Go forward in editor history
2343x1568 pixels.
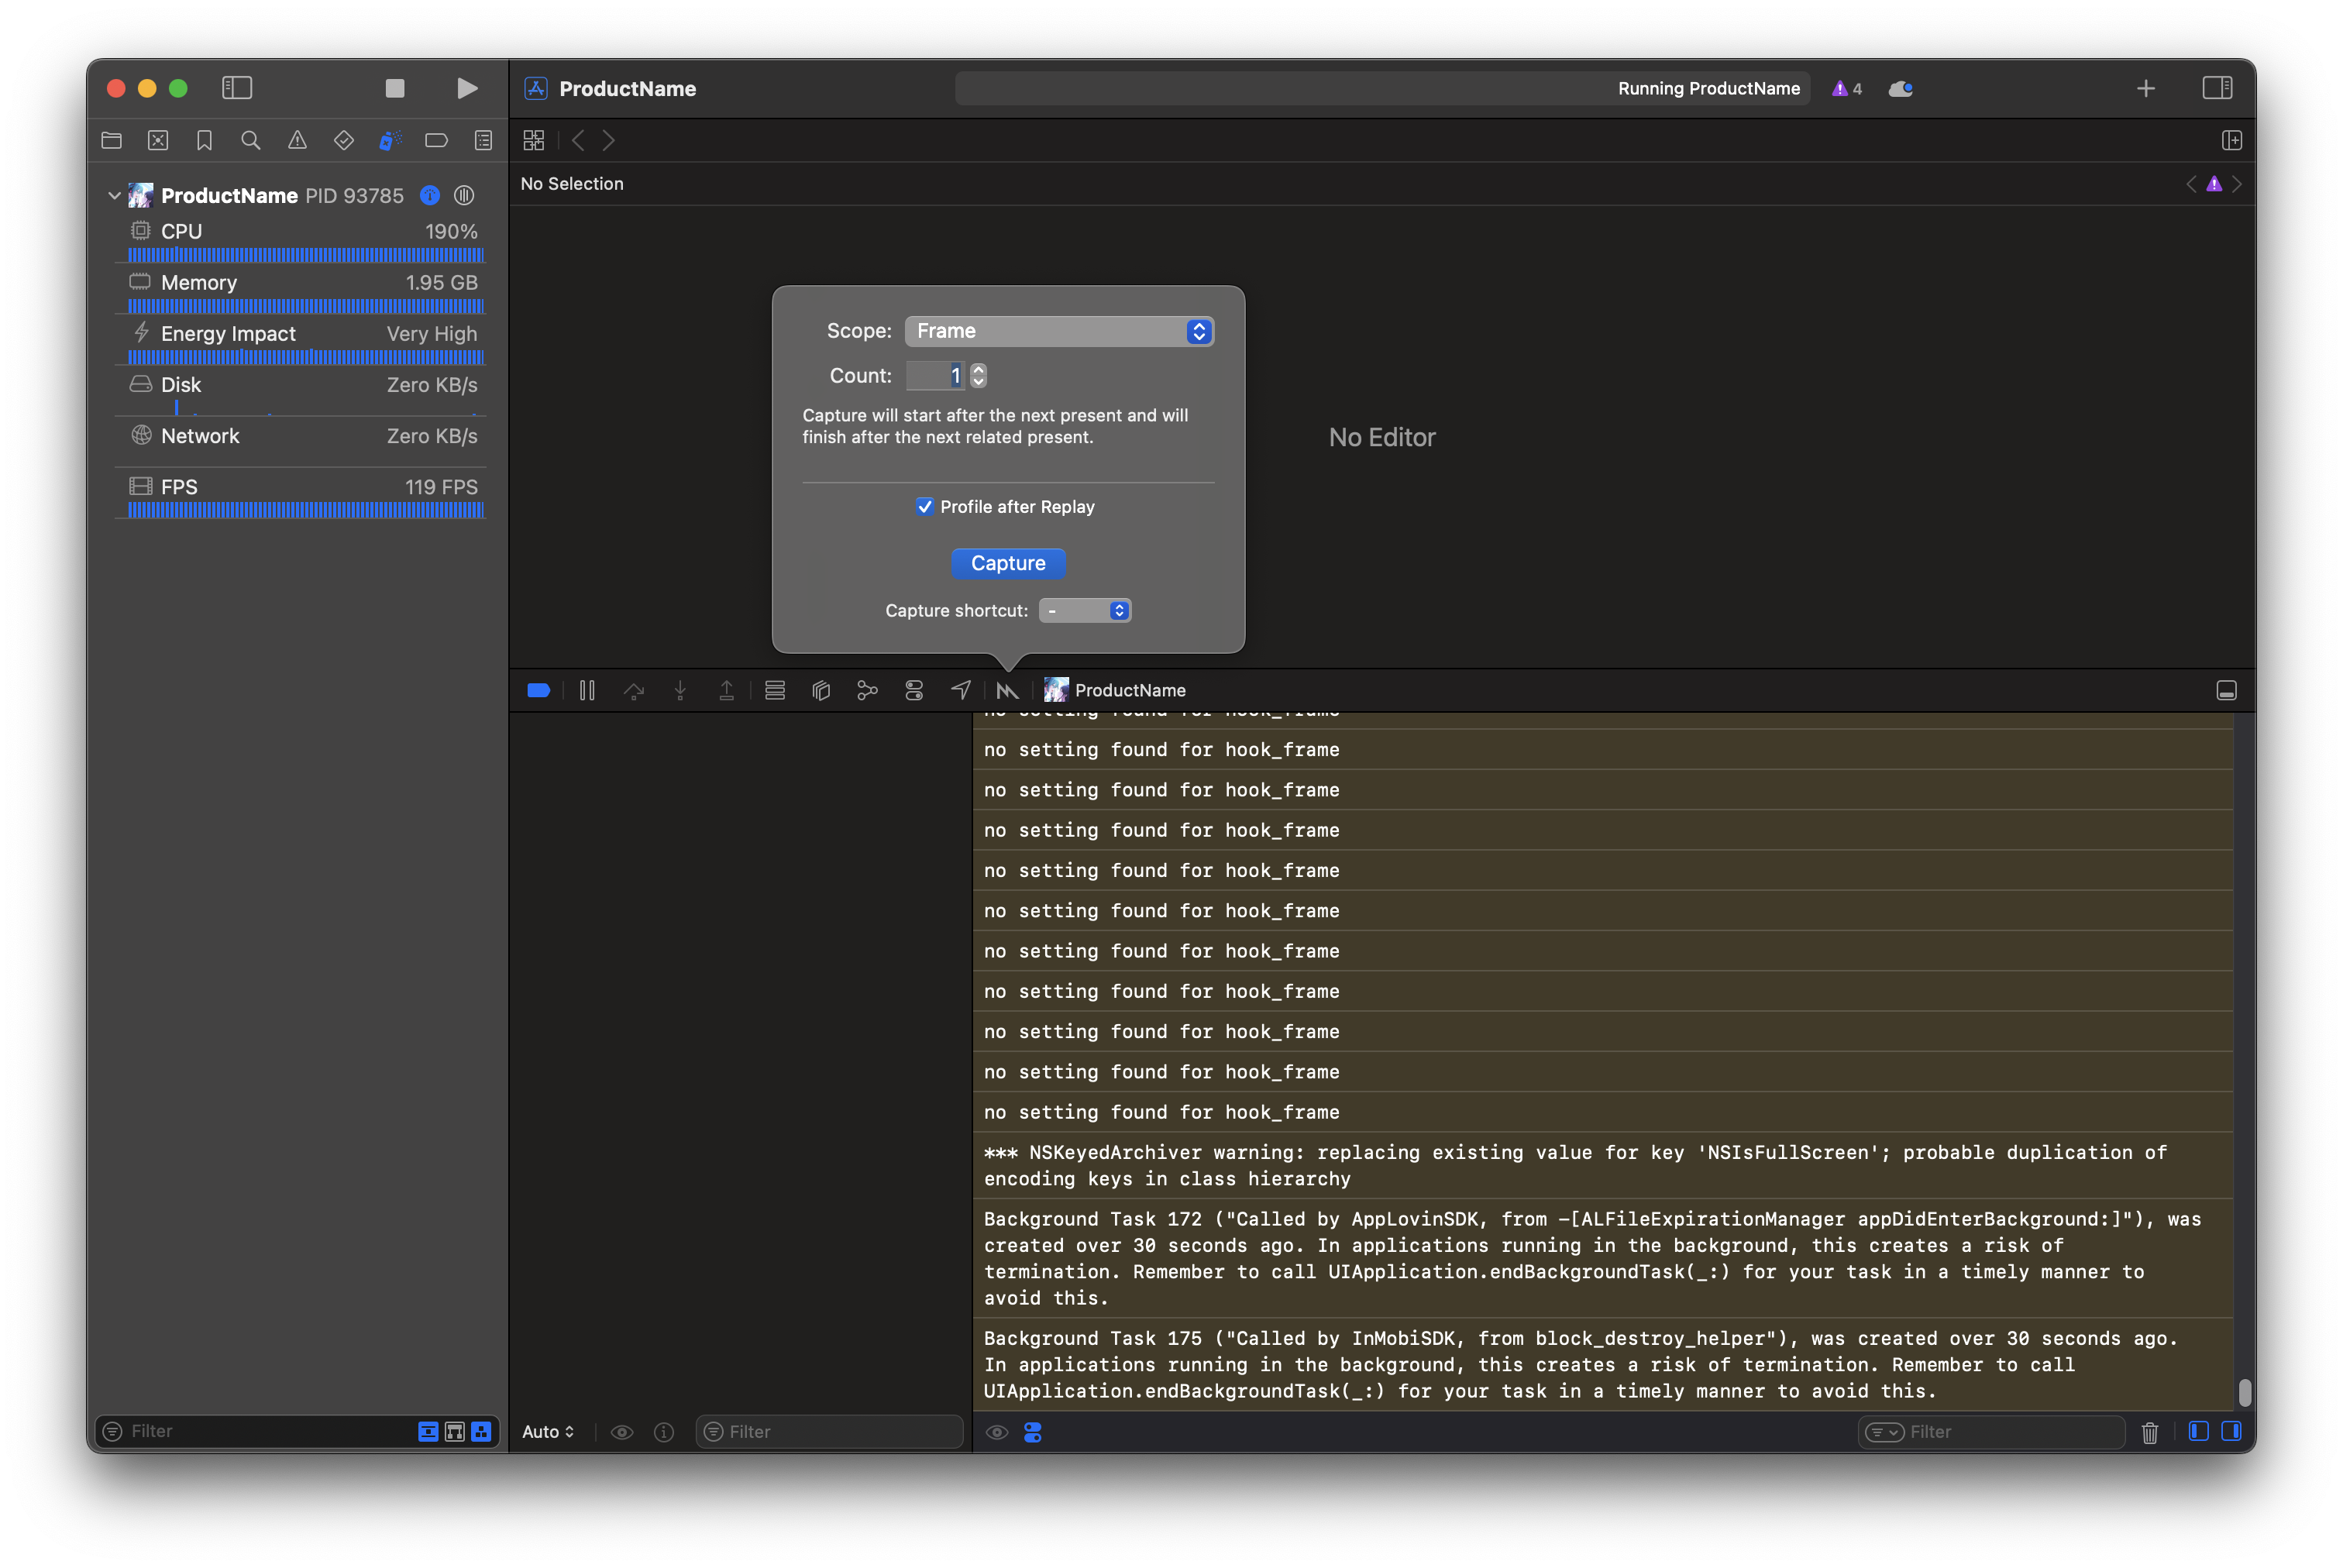pos(609,140)
